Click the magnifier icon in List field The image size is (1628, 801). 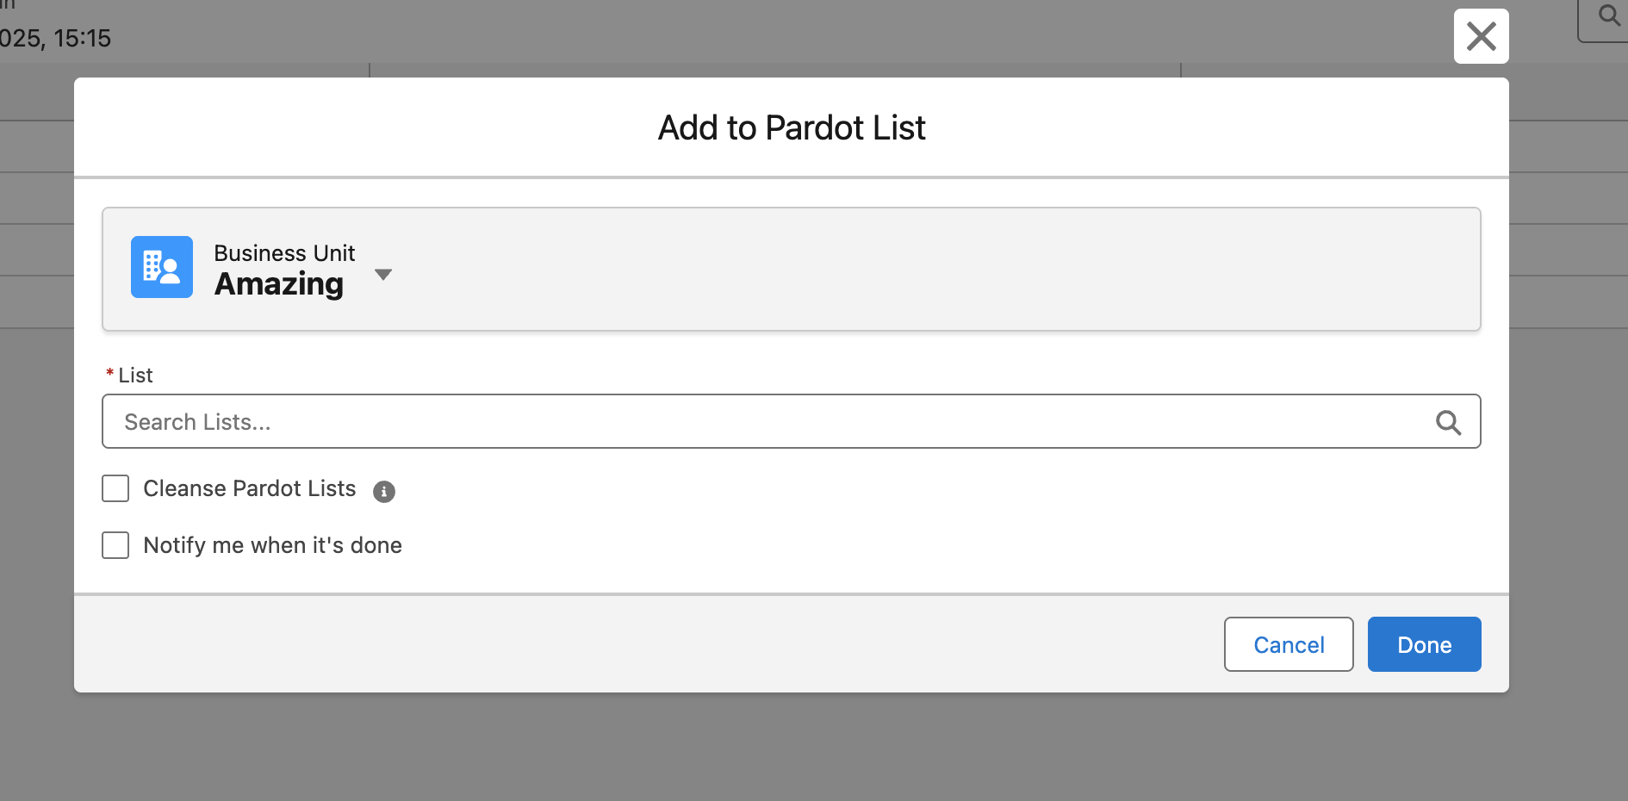[x=1448, y=422]
